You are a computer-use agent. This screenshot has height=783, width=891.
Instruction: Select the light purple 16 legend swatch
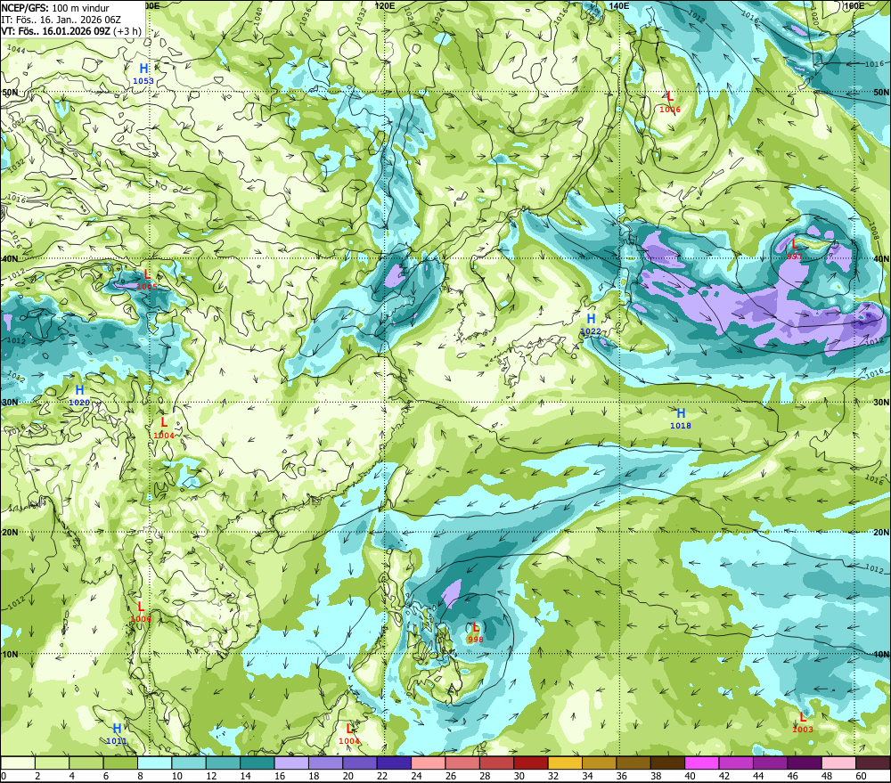click(x=291, y=763)
